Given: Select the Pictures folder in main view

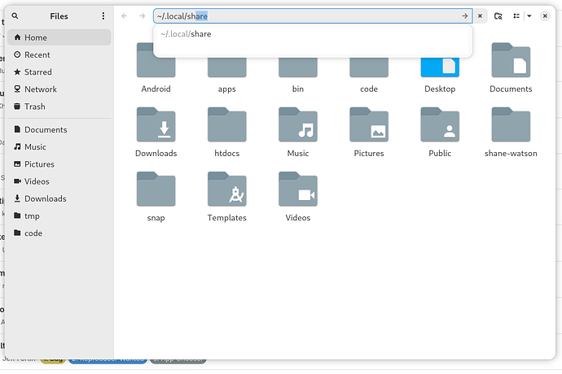Looking at the screenshot, I should (369, 124).
